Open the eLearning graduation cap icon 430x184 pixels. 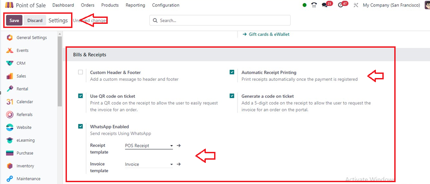click(x=10, y=140)
